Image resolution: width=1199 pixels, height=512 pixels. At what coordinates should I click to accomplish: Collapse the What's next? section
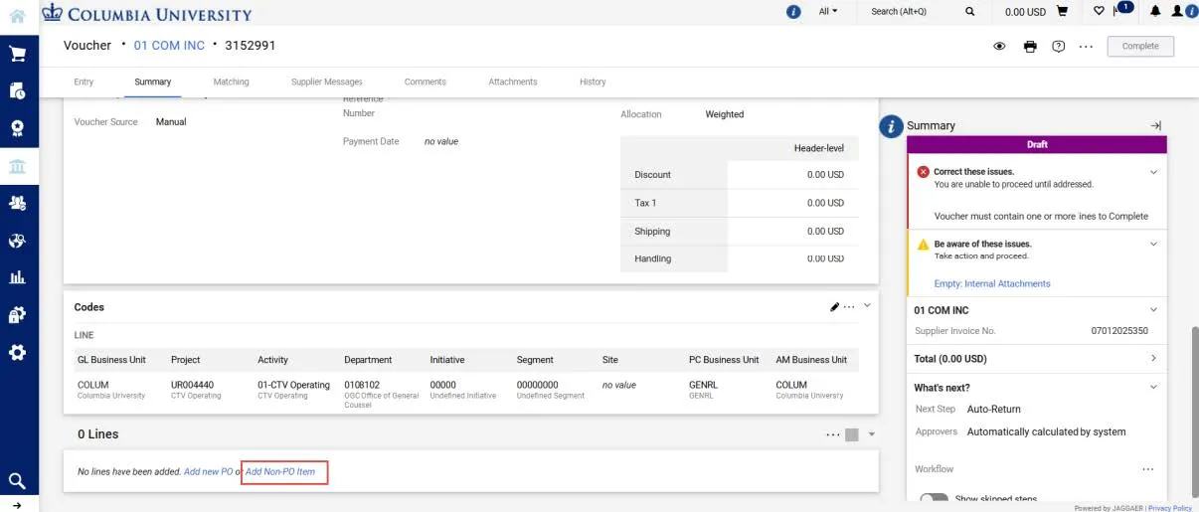tap(1153, 387)
